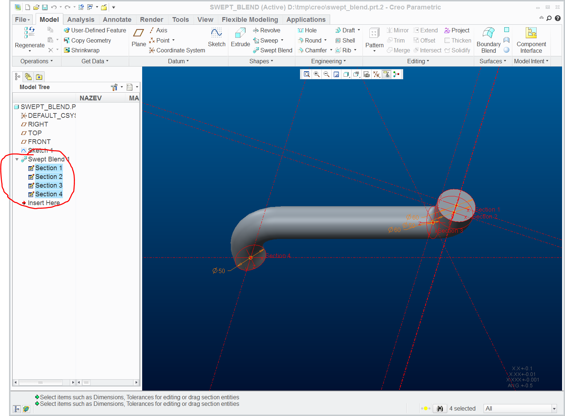Click the Regenerate icon

(29, 33)
